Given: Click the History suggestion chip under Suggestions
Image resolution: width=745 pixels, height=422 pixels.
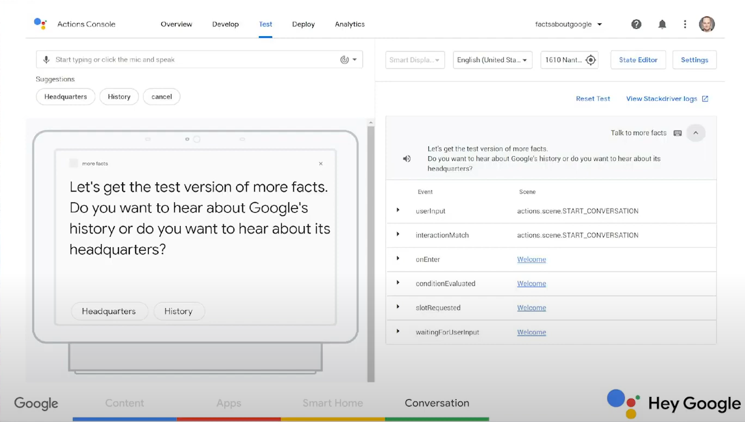Looking at the screenshot, I should click(119, 97).
